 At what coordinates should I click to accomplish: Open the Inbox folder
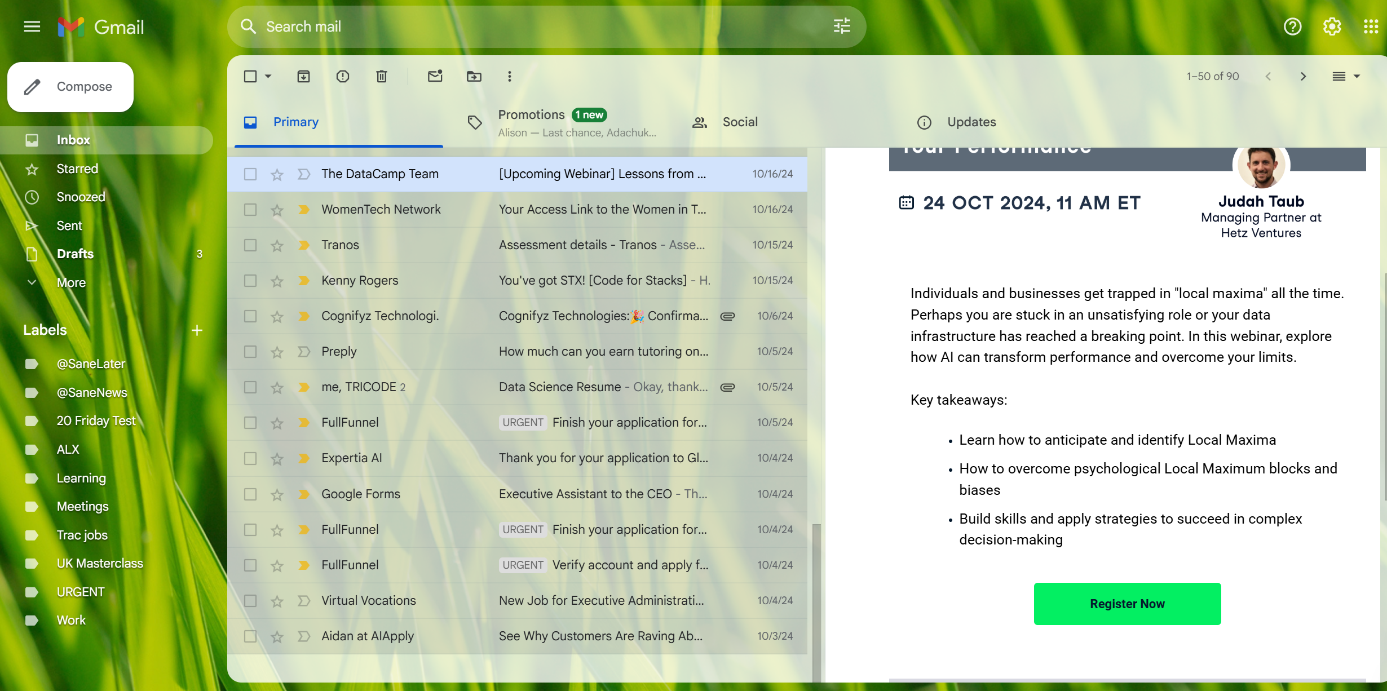(x=106, y=140)
